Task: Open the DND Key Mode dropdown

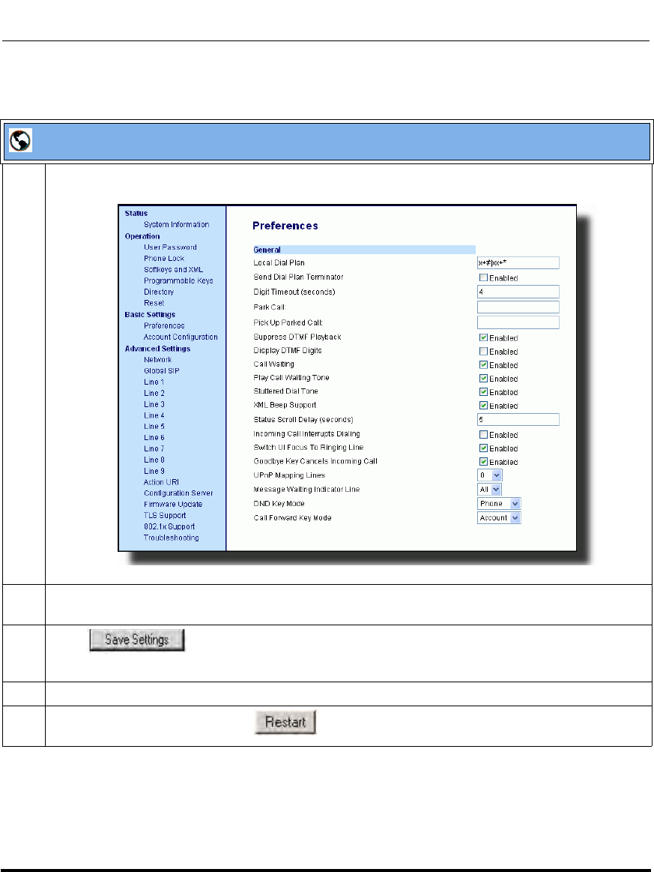Action: click(x=499, y=504)
